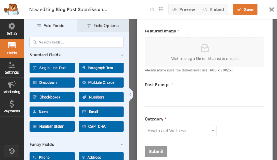Add a Checkboxes field

52,97
